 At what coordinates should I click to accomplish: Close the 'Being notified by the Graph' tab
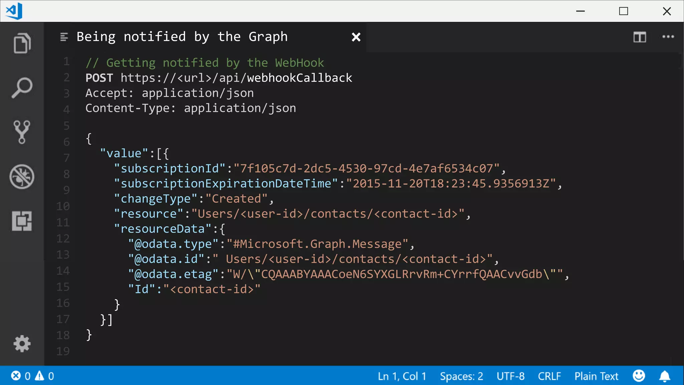[356, 37]
